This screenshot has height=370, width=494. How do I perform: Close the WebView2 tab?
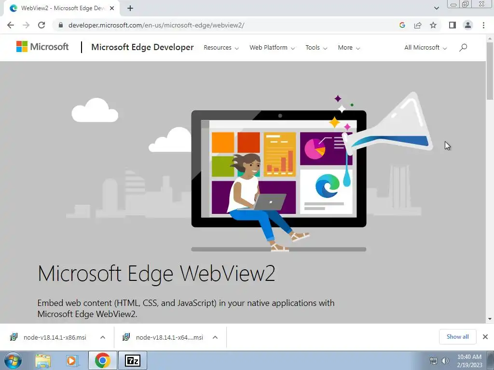112,8
